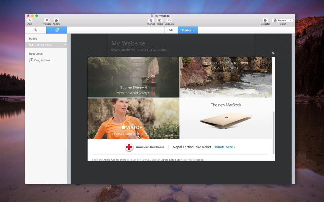324x202 pixels.
Task: Click Drag in Files resource item
Action: click(41, 60)
